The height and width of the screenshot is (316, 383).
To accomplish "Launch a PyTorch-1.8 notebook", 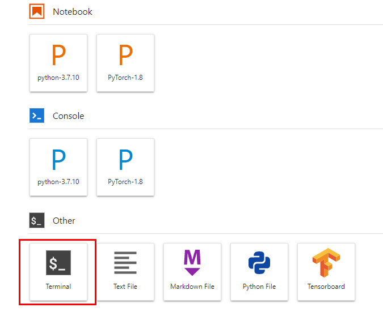I will tap(125, 62).
